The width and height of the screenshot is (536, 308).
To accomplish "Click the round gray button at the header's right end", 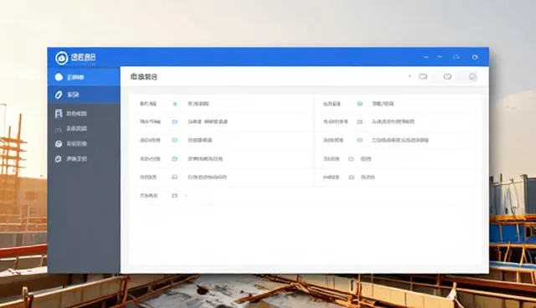I will coord(472,76).
